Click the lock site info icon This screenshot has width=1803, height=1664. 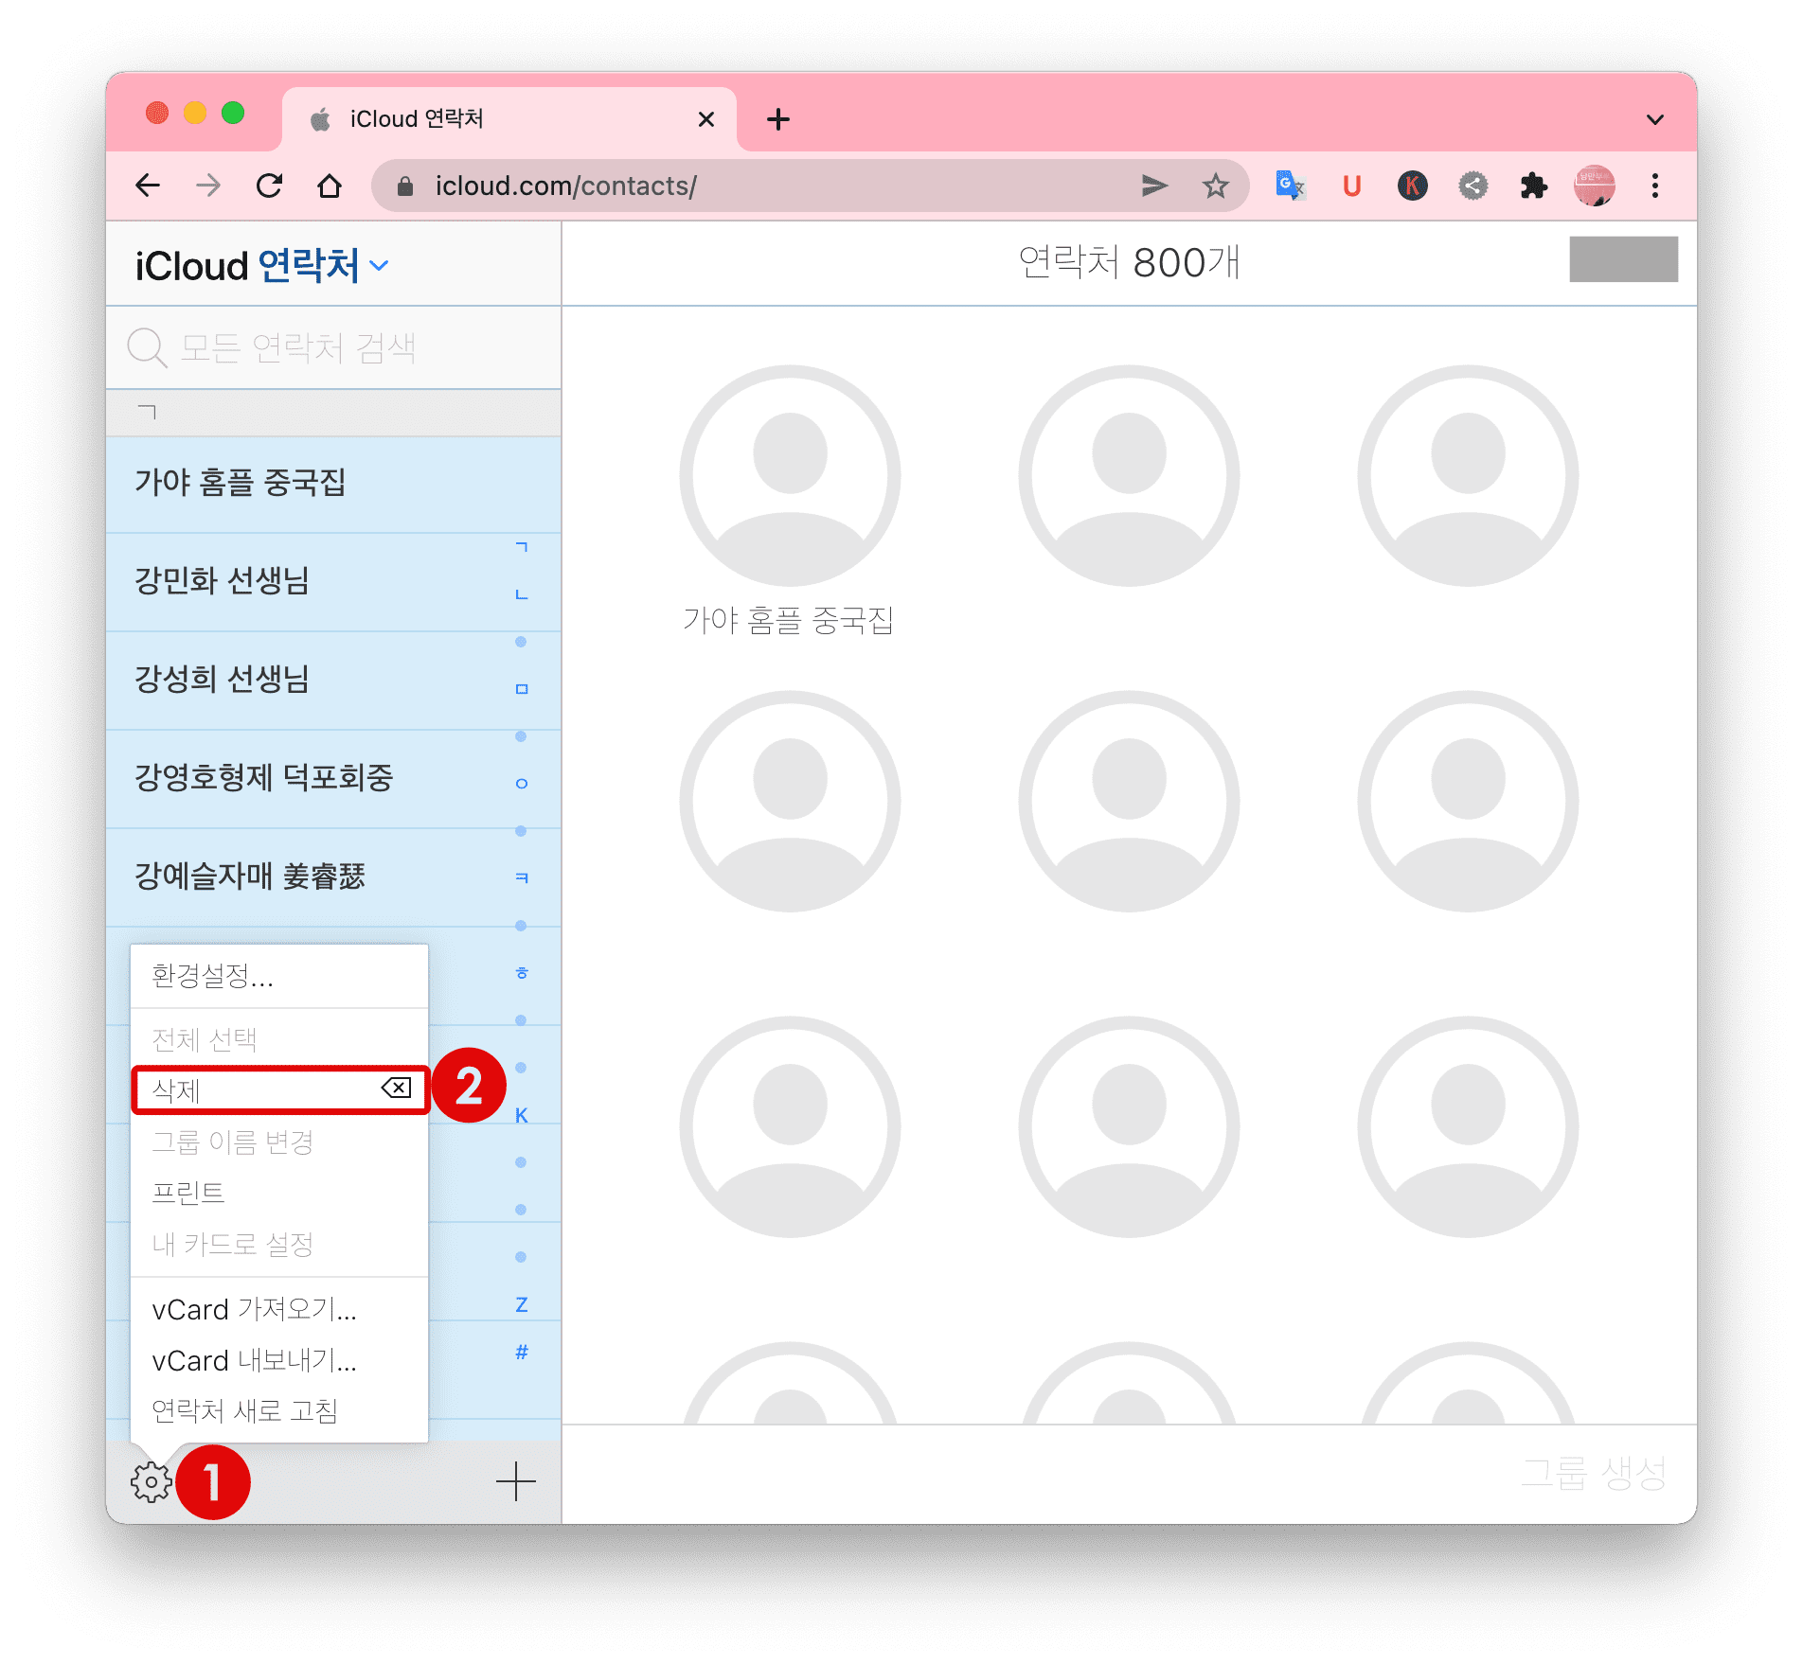(405, 186)
